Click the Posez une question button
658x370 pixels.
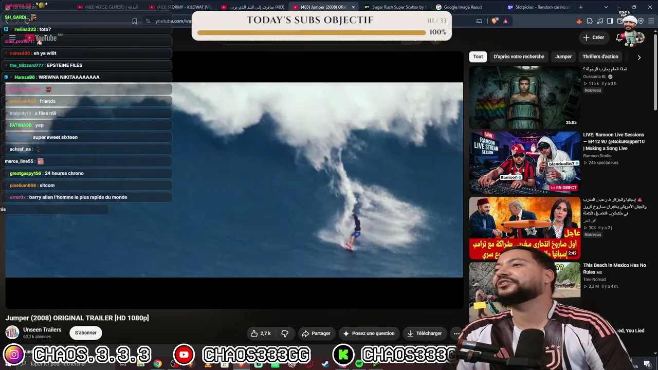coord(369,334)
